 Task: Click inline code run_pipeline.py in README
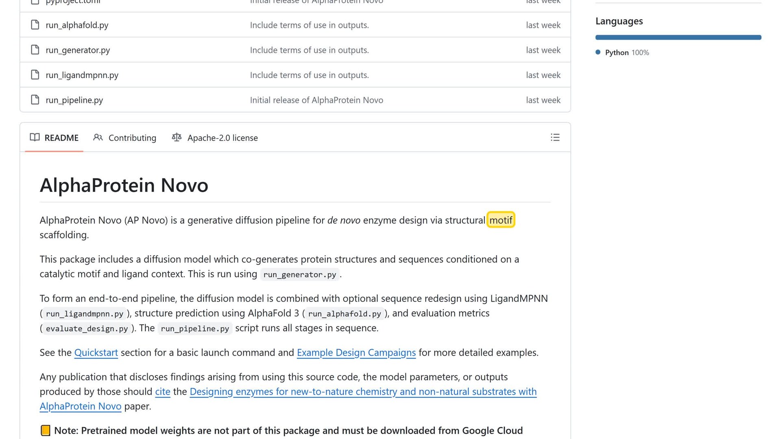(x=195, y=328)
